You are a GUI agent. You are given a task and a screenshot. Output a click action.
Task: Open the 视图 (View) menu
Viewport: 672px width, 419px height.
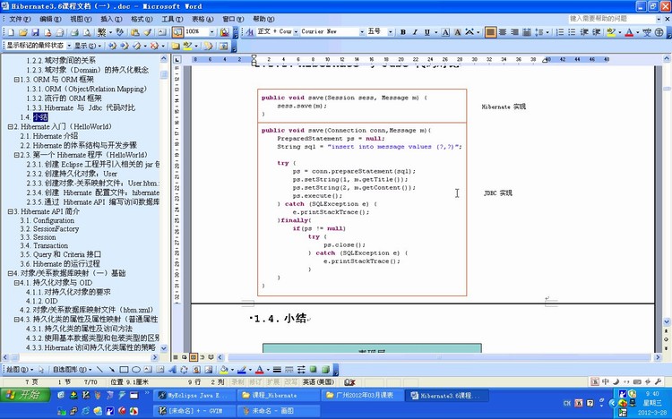81,19
